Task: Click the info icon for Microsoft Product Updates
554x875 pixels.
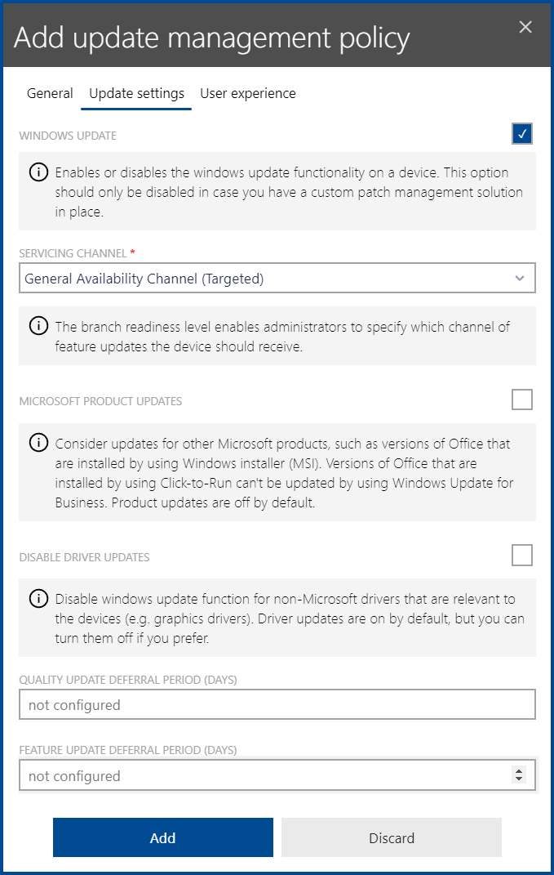Action: coord(38,443)
